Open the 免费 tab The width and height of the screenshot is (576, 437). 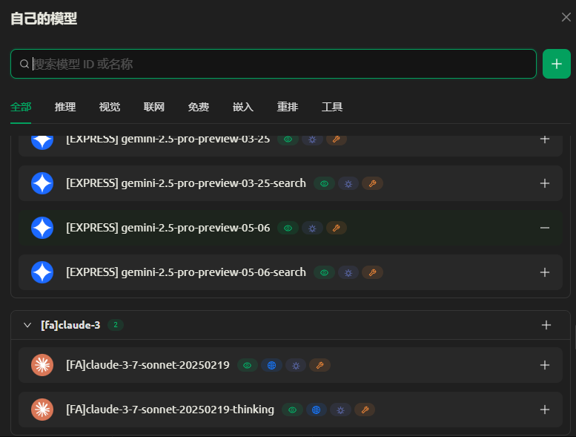pyautogui.click(x=199, y=107)
